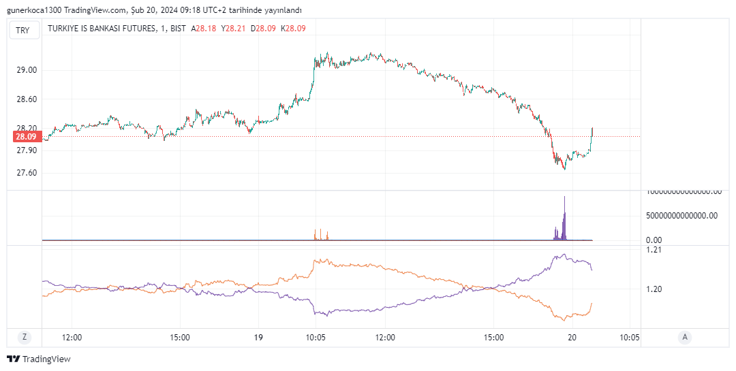736x371 pixels.
Task: Click the Z timezone button
Action: pos(25,337)
